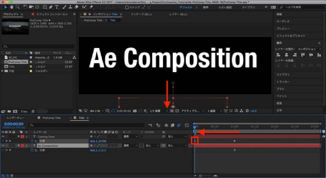Toggle Coming Soon position stopwatch
The height and width of the screenshot is (178, 326).
[32, 141]
